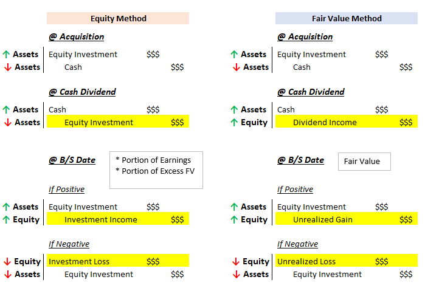Click green up arrow left of Investment Income
425x291 pixels.
click(x=7, y=219)
